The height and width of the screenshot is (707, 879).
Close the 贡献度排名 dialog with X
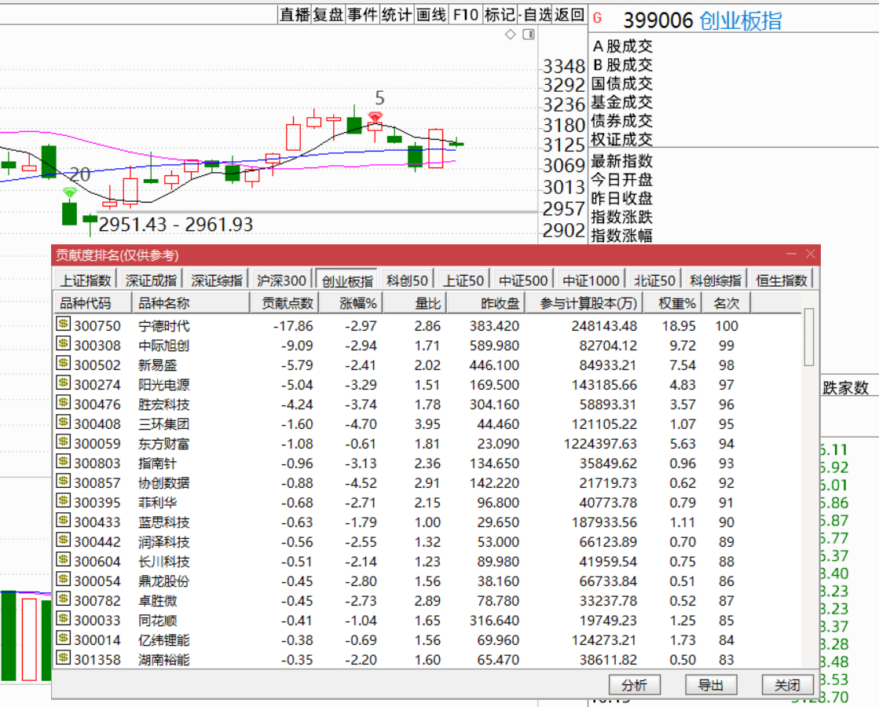(x=810, y=254)
